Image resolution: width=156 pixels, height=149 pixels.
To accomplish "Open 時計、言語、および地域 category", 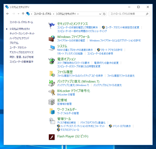I will pyautogui.click(x=21, y=57).
